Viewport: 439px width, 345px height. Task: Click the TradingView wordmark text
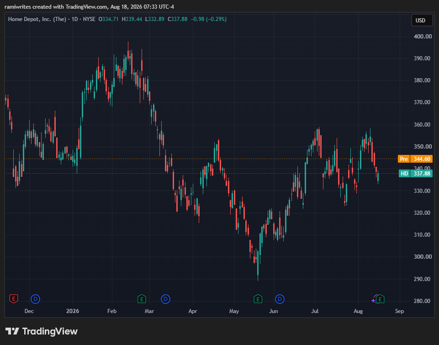(x=50, y=331)
